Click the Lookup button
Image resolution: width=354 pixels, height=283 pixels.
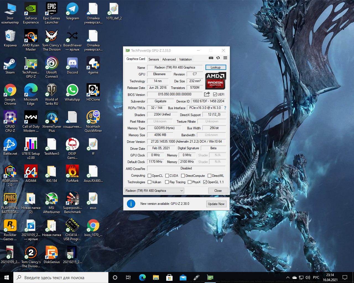point(216,67)
